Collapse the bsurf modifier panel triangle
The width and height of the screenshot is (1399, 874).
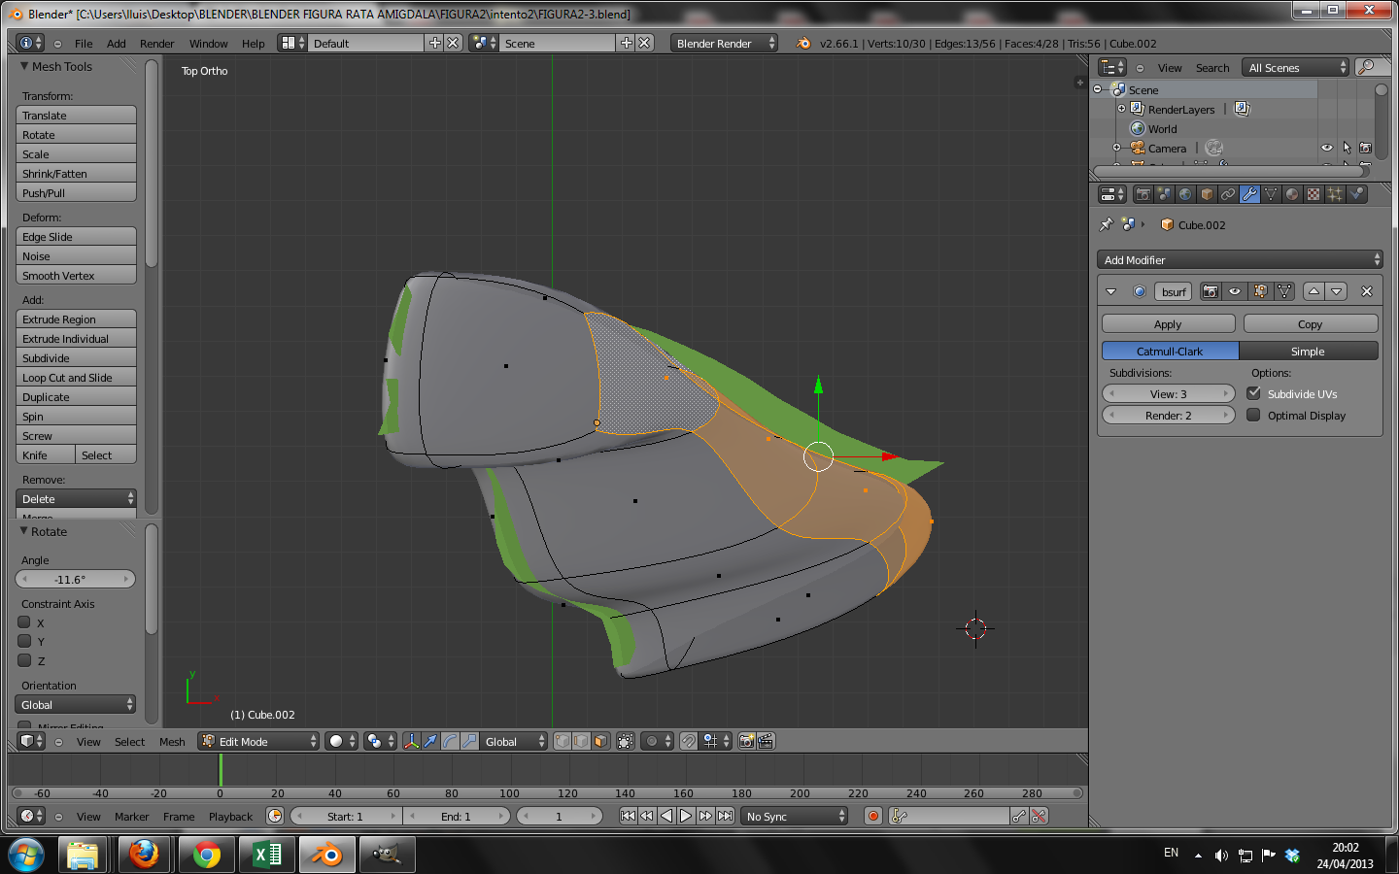pyautogui.click(x=1110, y=291)
